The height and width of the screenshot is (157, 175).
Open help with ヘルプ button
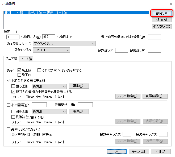(161, 151)
